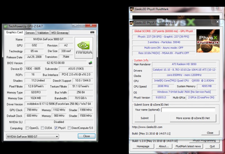Click Close button in FluidMark score dialog
225x154 pixels.
point(210,133)
